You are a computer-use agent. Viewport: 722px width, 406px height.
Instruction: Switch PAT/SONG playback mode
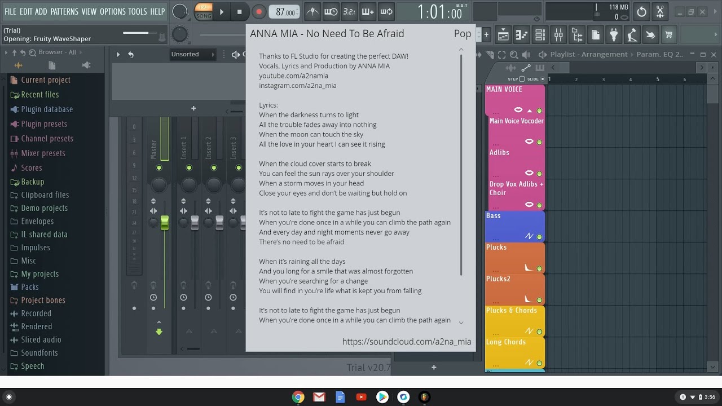[x=204, y=11]
